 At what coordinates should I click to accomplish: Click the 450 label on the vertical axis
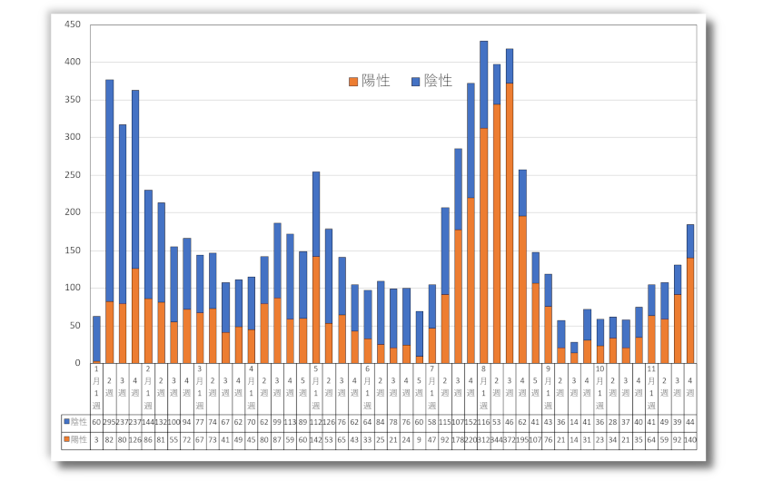tap(73, 25)
